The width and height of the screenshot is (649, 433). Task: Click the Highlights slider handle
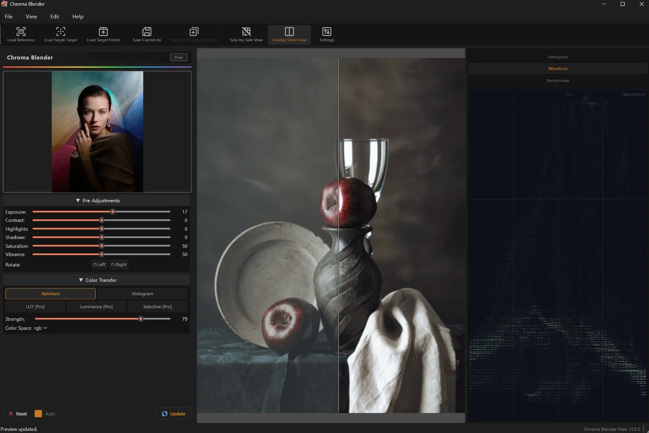click(102, 229)
